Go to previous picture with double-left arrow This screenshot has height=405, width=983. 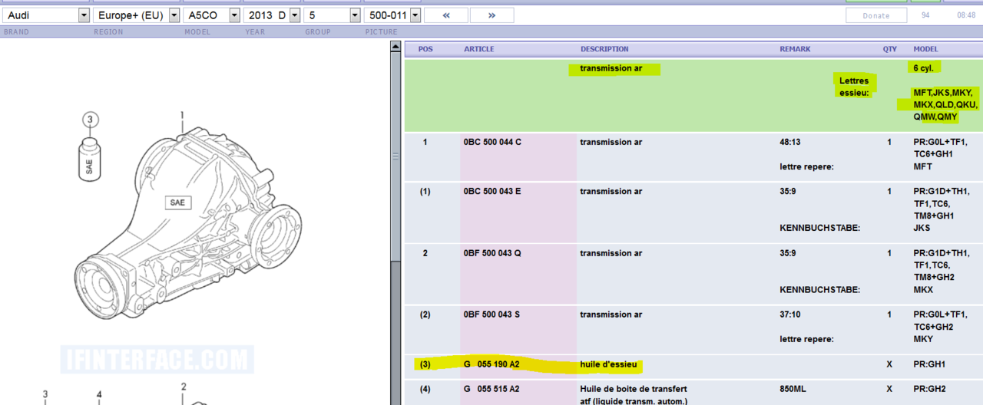[x=445, y=15]
